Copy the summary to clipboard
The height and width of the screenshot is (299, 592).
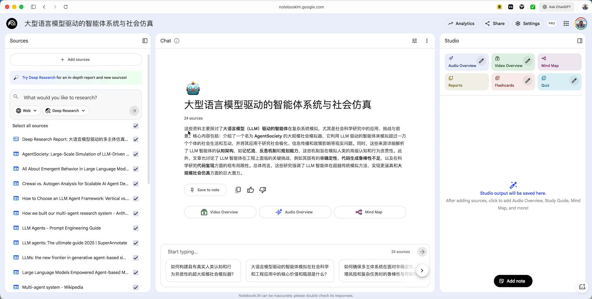pos(238,190)
